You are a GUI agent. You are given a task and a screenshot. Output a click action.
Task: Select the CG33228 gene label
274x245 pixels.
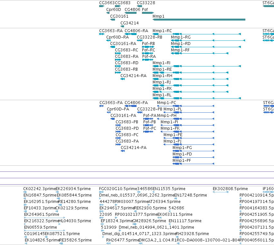[146, 3]
